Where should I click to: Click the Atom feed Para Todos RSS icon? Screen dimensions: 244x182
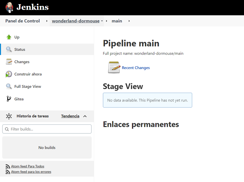pos(8,167)
